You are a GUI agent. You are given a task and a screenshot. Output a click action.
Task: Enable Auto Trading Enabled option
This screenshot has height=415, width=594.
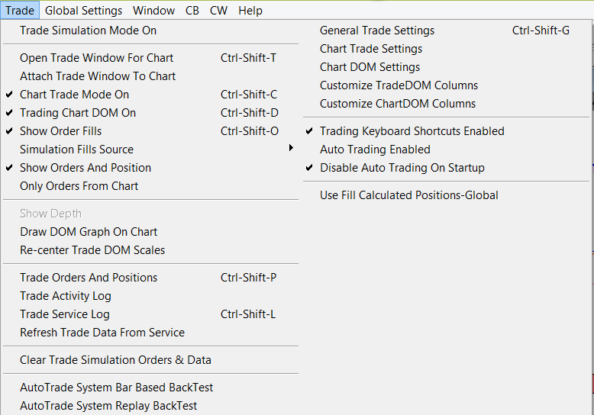pos(375,150)
